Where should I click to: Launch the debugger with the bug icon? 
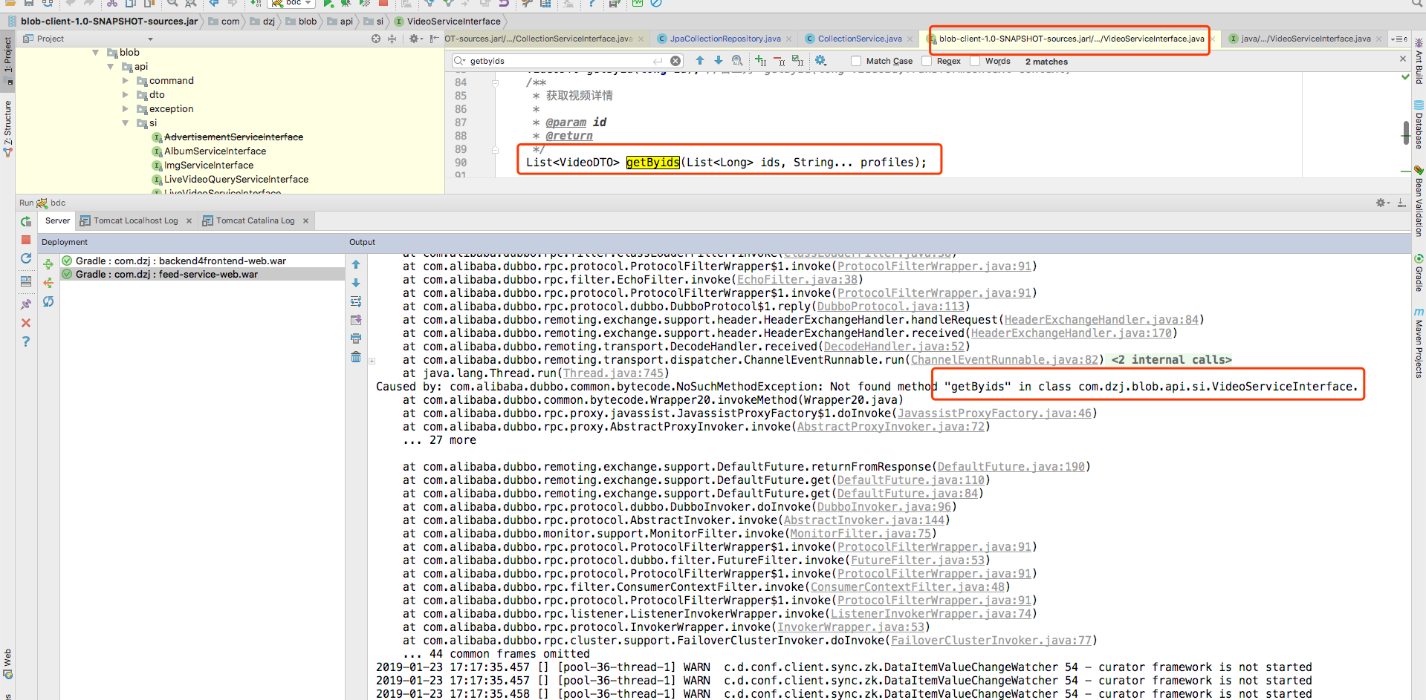[346, 4]
